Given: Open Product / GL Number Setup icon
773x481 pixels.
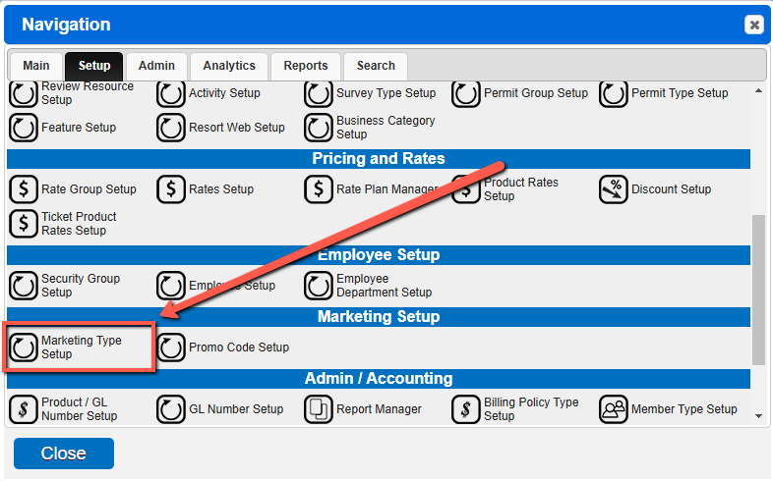Looking at the screenshot, I should 24,409.
